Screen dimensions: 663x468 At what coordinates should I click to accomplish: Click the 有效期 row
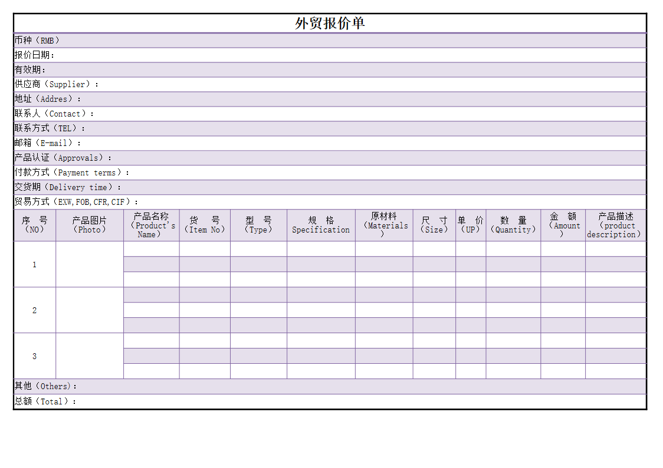click(x=330, y=70)
